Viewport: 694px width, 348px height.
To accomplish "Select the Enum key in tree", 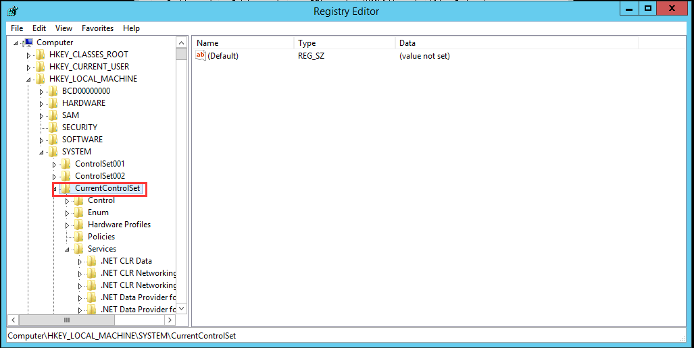I will tap(98, 212).
